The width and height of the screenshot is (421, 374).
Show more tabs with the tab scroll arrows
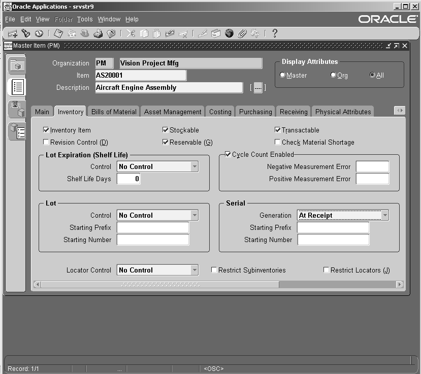(400, 110)
